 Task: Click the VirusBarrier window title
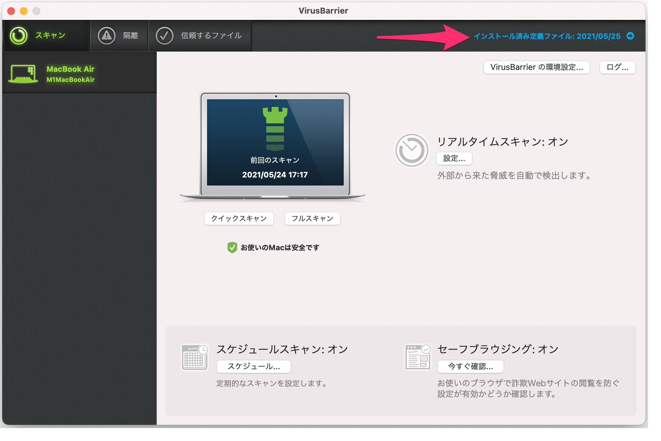pyautogui.click(x=323, y=11)
